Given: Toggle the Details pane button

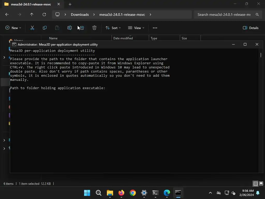Looking at the screenshot, I should click(x=251, y=28).
